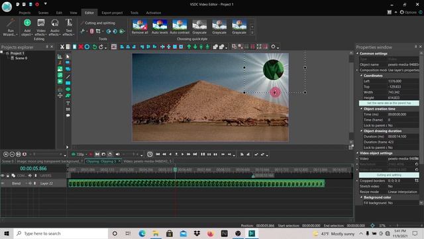Click the red X delete icon
This screenshot has height=239, width=424.
click(81, 47)
